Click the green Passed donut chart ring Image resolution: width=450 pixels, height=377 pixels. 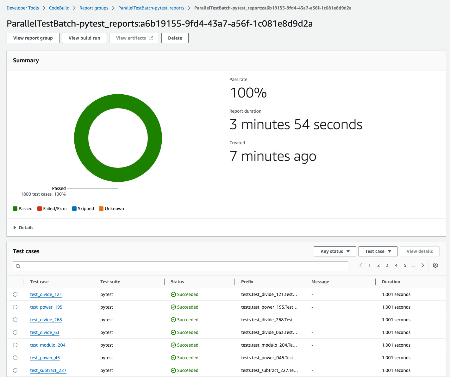pyautogui.click(x=118, y=101)
